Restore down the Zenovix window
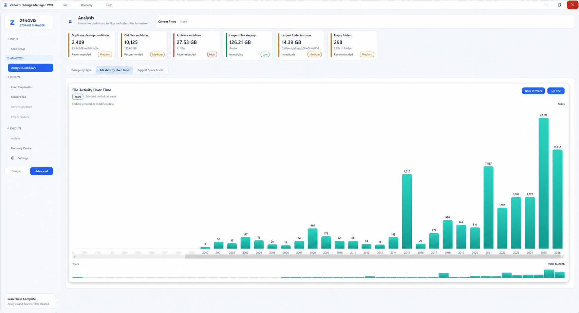Screen dimensions: 579x313 tap(559, 5)
